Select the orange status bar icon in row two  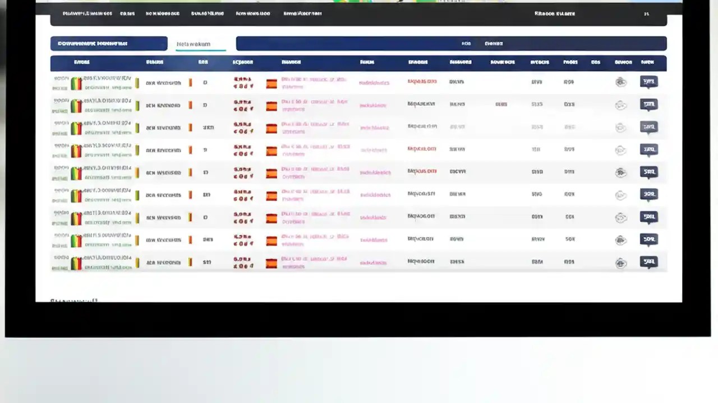190,105
